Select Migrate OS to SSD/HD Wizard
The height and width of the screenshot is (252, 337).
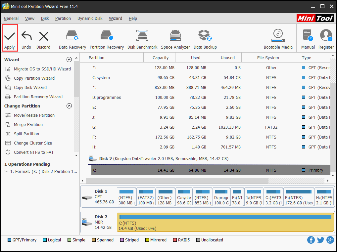pyautogui.click(x=42, y=69)
